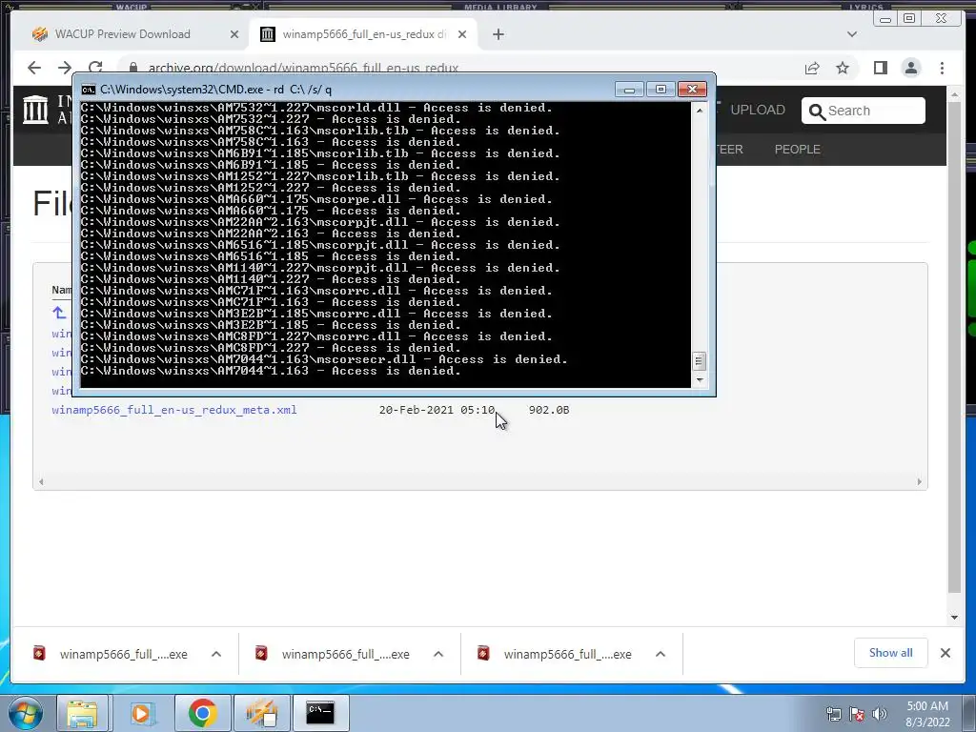Open Windows Explorer from the taskbar
976x732 pixels.
(x=83, y=713)
